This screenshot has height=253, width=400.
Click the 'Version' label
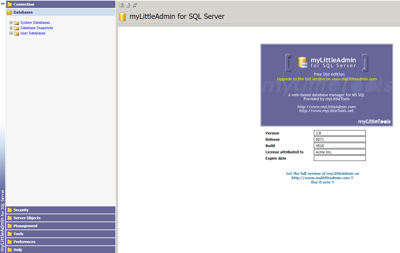tap(272, 133)
